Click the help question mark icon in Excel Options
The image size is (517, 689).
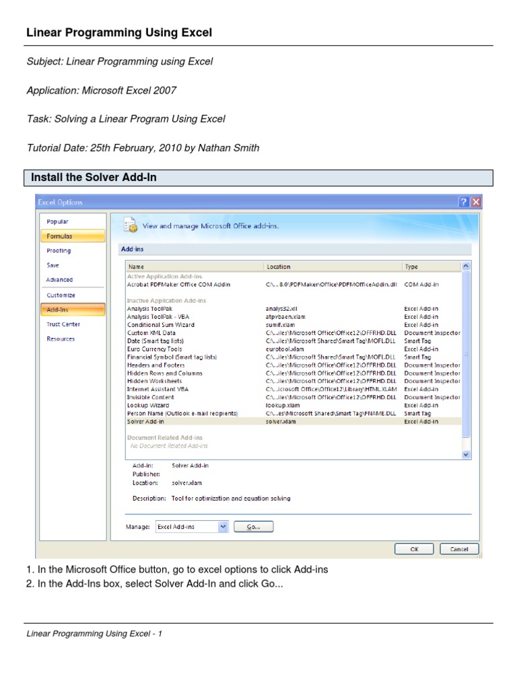(x=463, y=202)
